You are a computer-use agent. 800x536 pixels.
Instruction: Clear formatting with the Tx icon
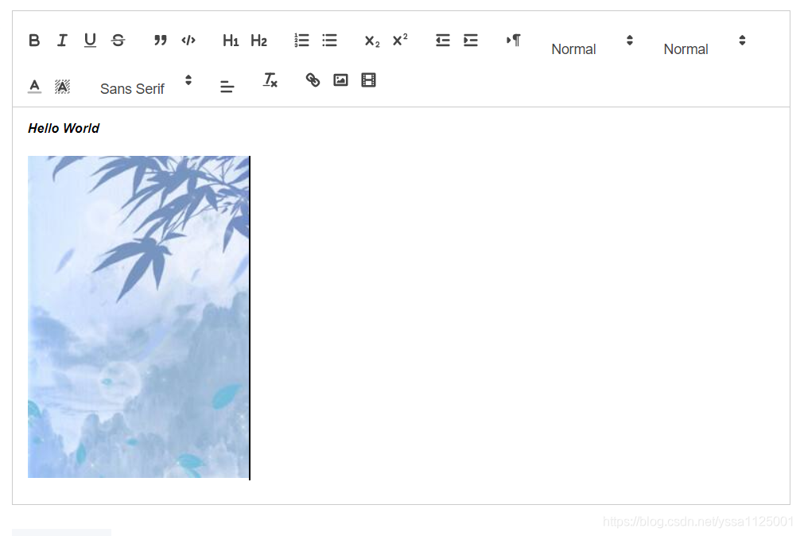(x=270, y=80)
